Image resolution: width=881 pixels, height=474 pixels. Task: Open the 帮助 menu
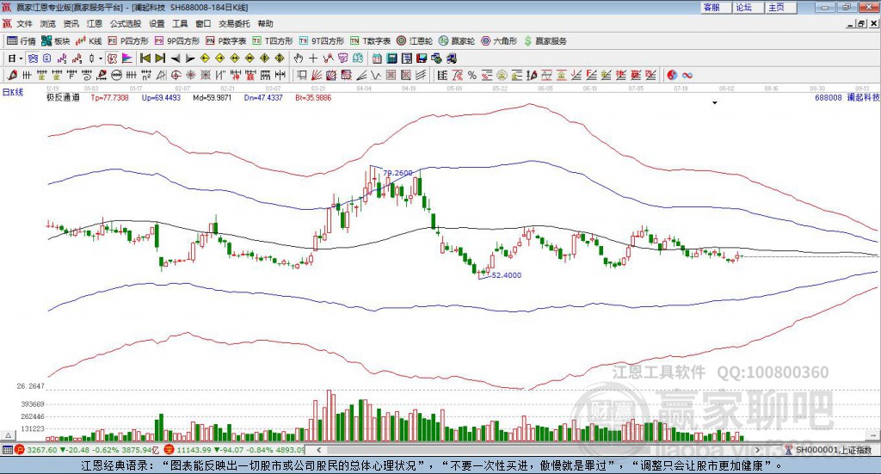(265, 23)
